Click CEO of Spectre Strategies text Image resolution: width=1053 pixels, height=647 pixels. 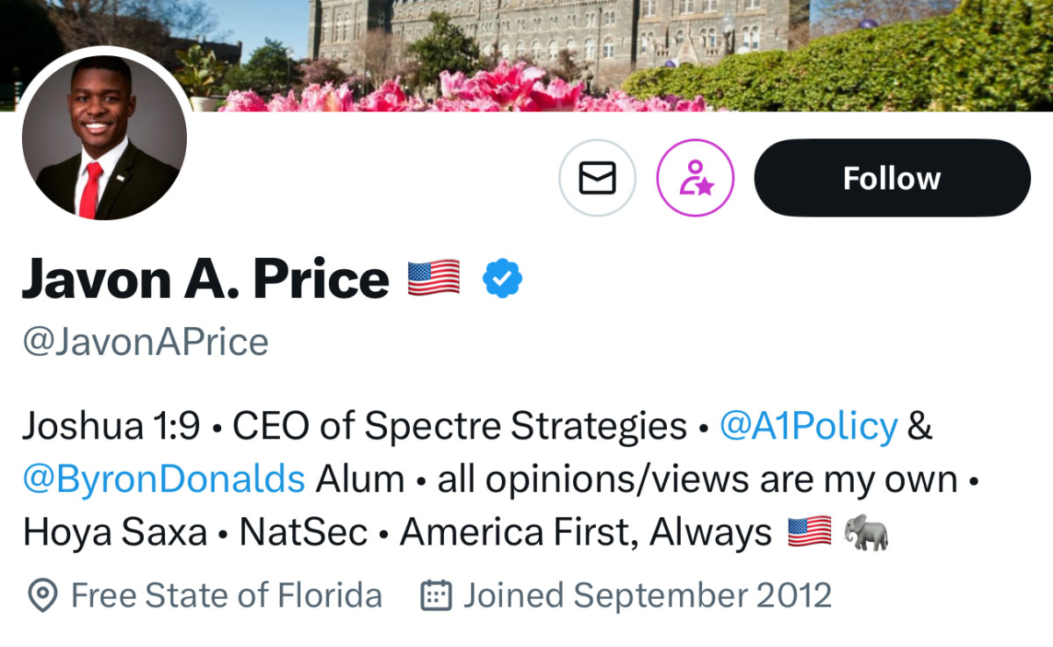[x=459, y=426]
